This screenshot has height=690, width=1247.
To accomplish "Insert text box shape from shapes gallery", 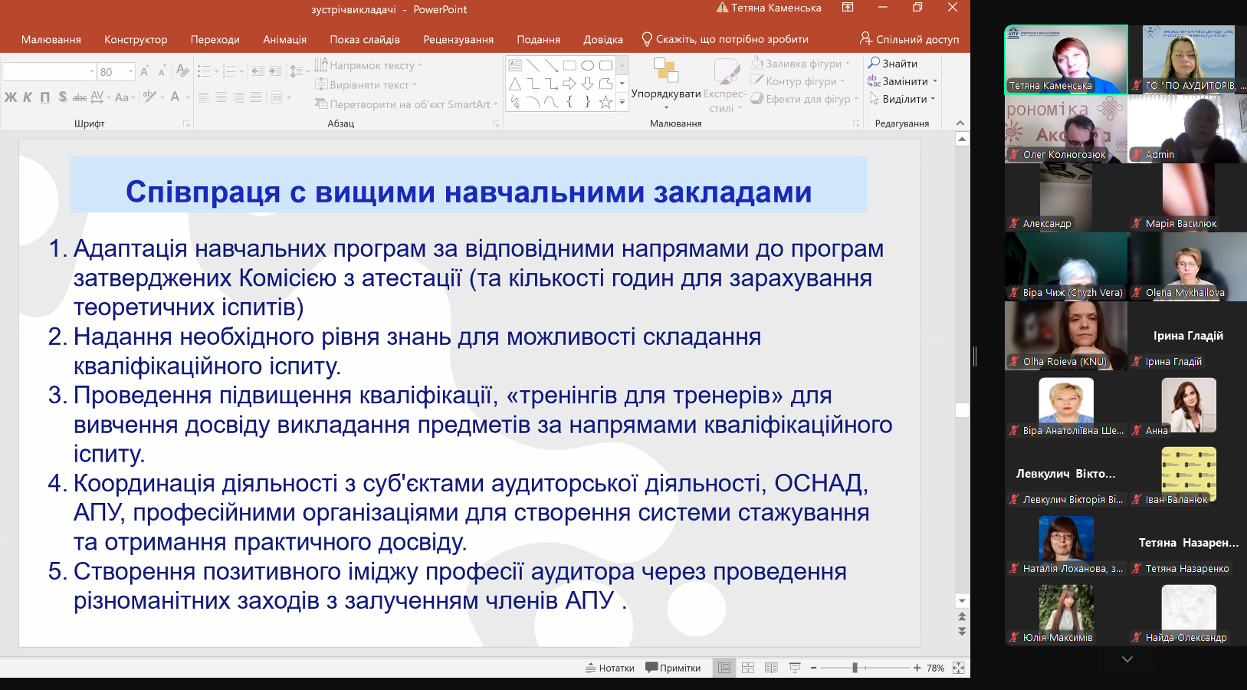I will pyautogui.click(x=515, y=65).
